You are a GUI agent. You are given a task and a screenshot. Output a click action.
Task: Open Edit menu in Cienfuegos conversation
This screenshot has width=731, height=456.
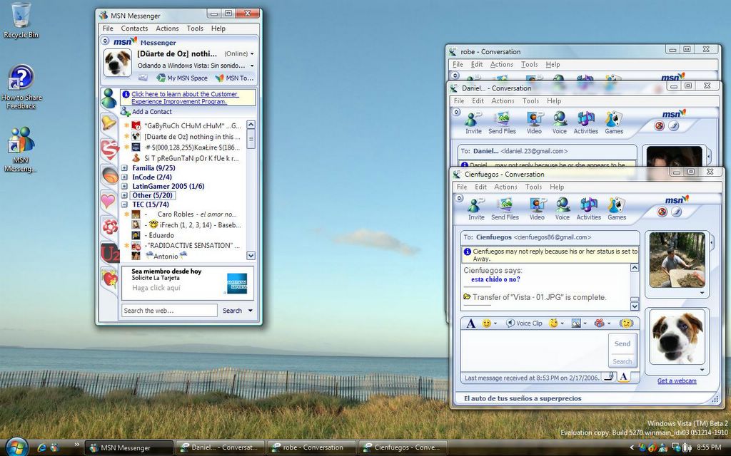480,187
